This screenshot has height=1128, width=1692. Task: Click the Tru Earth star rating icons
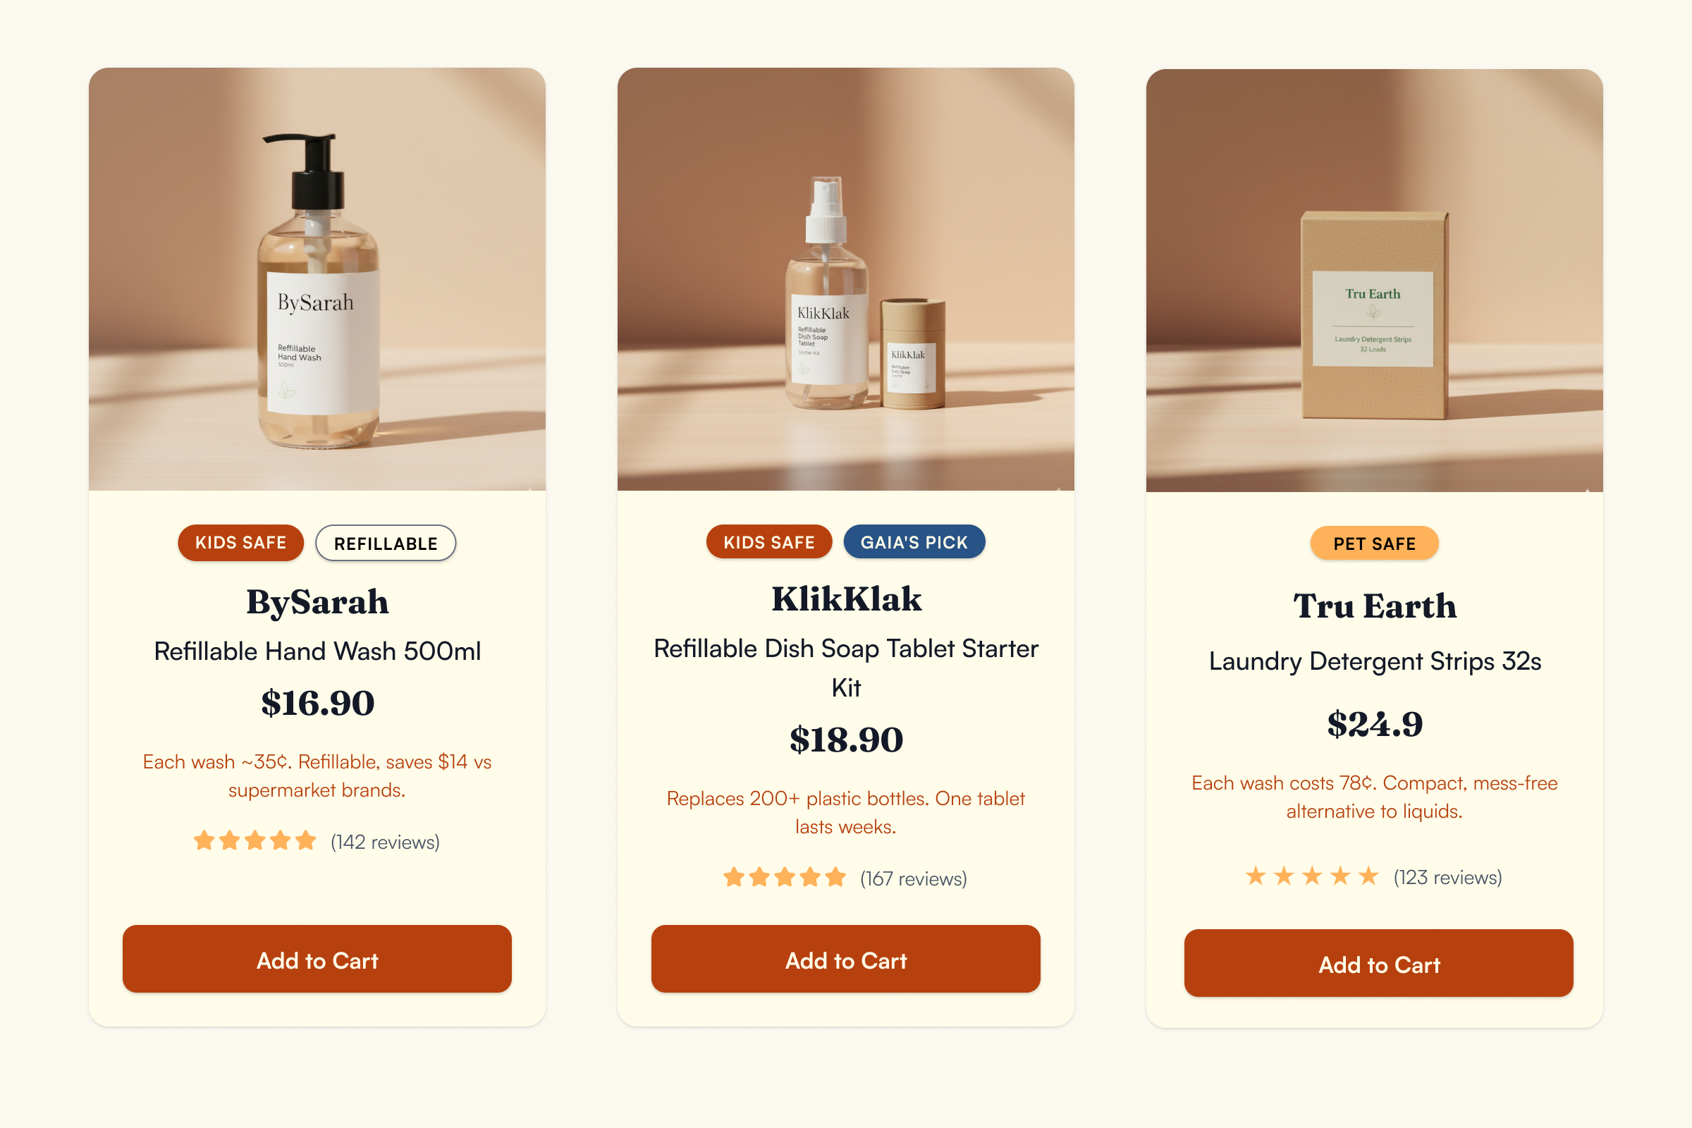pyautogui.click(x=1312, y=876)
